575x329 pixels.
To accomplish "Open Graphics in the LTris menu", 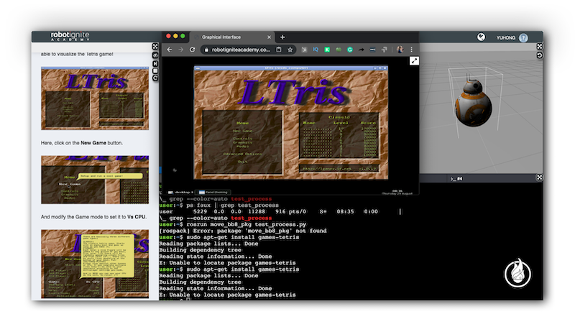I will click(x=242, y=142).
